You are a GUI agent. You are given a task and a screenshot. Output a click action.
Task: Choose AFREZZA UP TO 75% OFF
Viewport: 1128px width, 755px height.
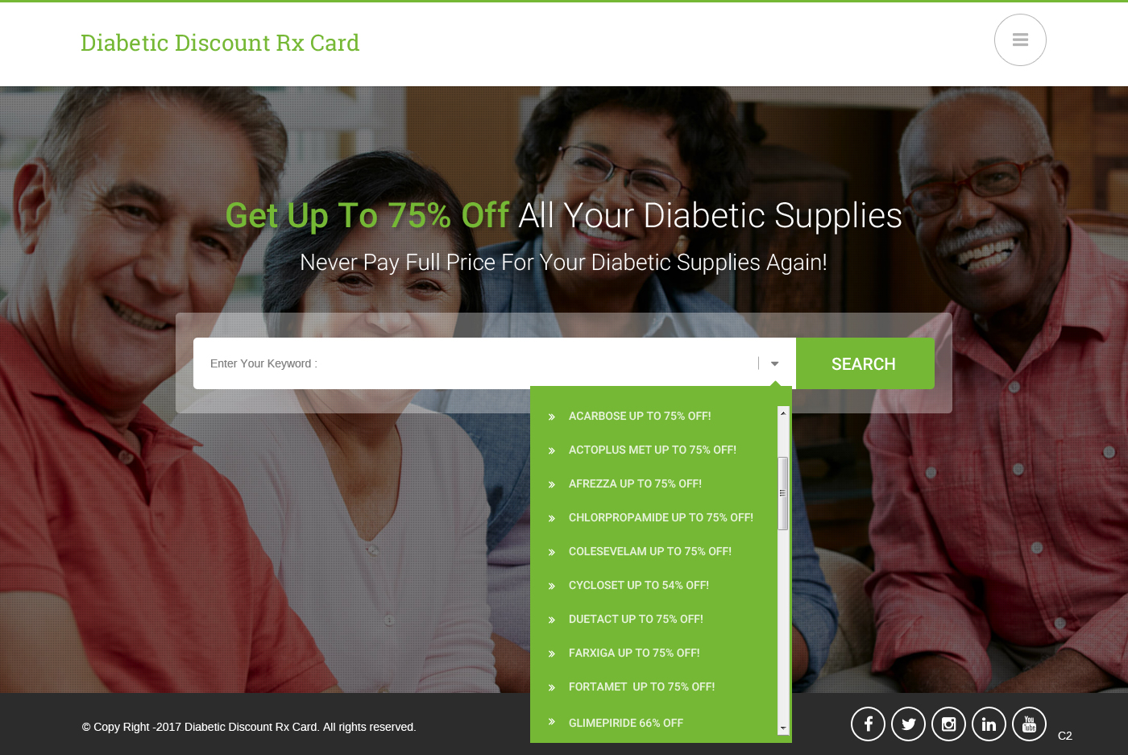(x=635, y=483)
